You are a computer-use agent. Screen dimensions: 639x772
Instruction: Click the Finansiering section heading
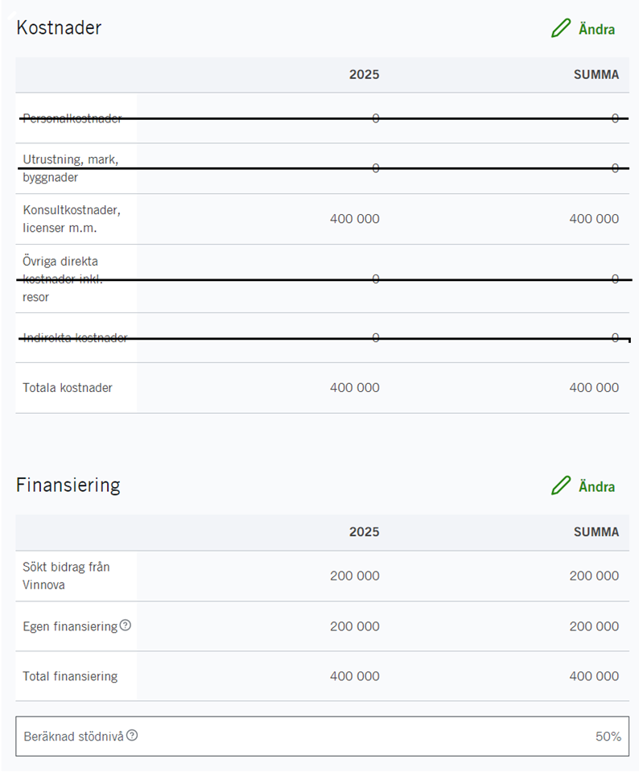coord(68,485)
